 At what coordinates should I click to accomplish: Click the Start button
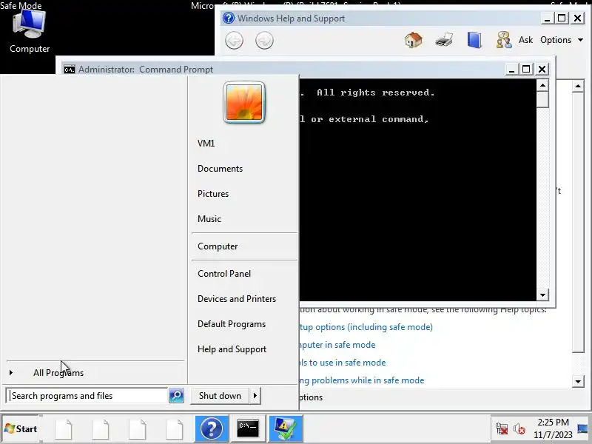(21, 429)
